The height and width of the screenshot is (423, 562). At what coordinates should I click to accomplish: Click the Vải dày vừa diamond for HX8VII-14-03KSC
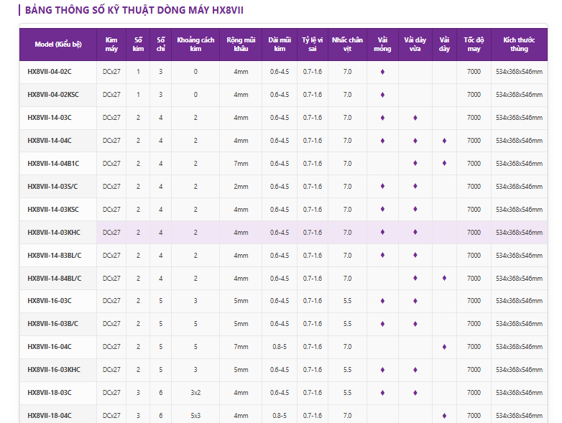point(415,209)
